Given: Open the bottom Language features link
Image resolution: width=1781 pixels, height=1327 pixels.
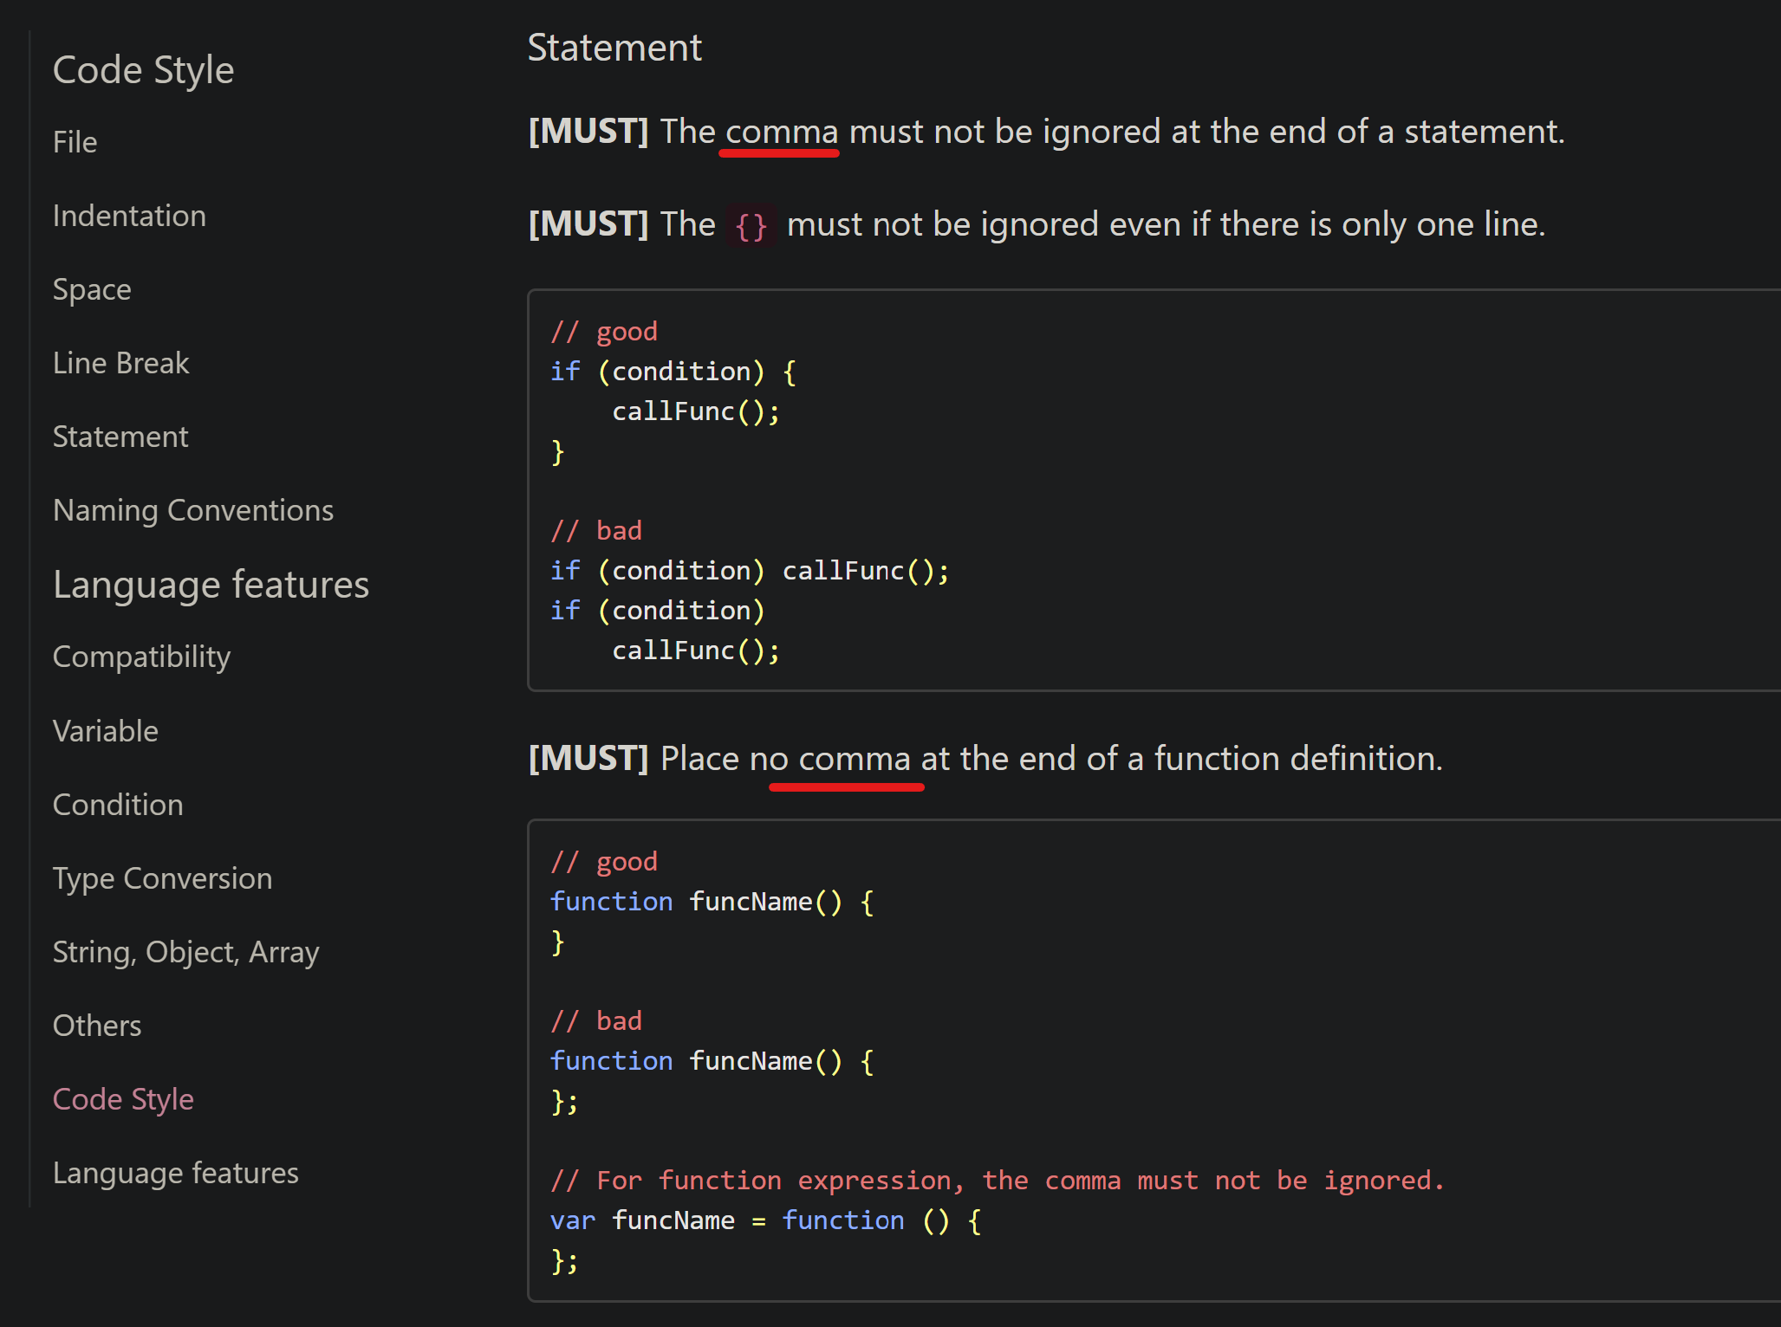Looking at the screenshot, I should point(175,1173).
